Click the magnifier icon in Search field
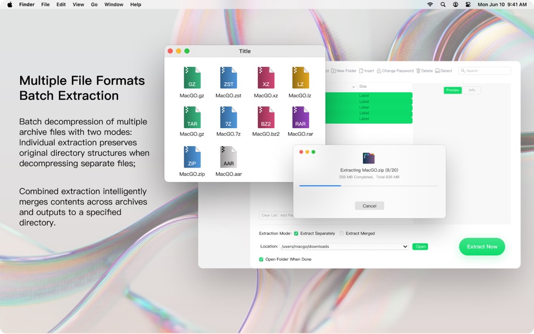Image resolution: width=534 pixels, height=334 pixels. pyautogui.click(x=463, y=71)
